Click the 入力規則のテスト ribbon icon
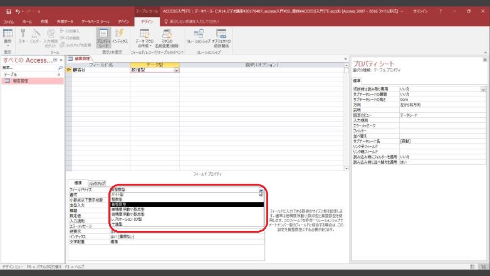The height and width of the screenshot is (276, 490). [50, 38]
